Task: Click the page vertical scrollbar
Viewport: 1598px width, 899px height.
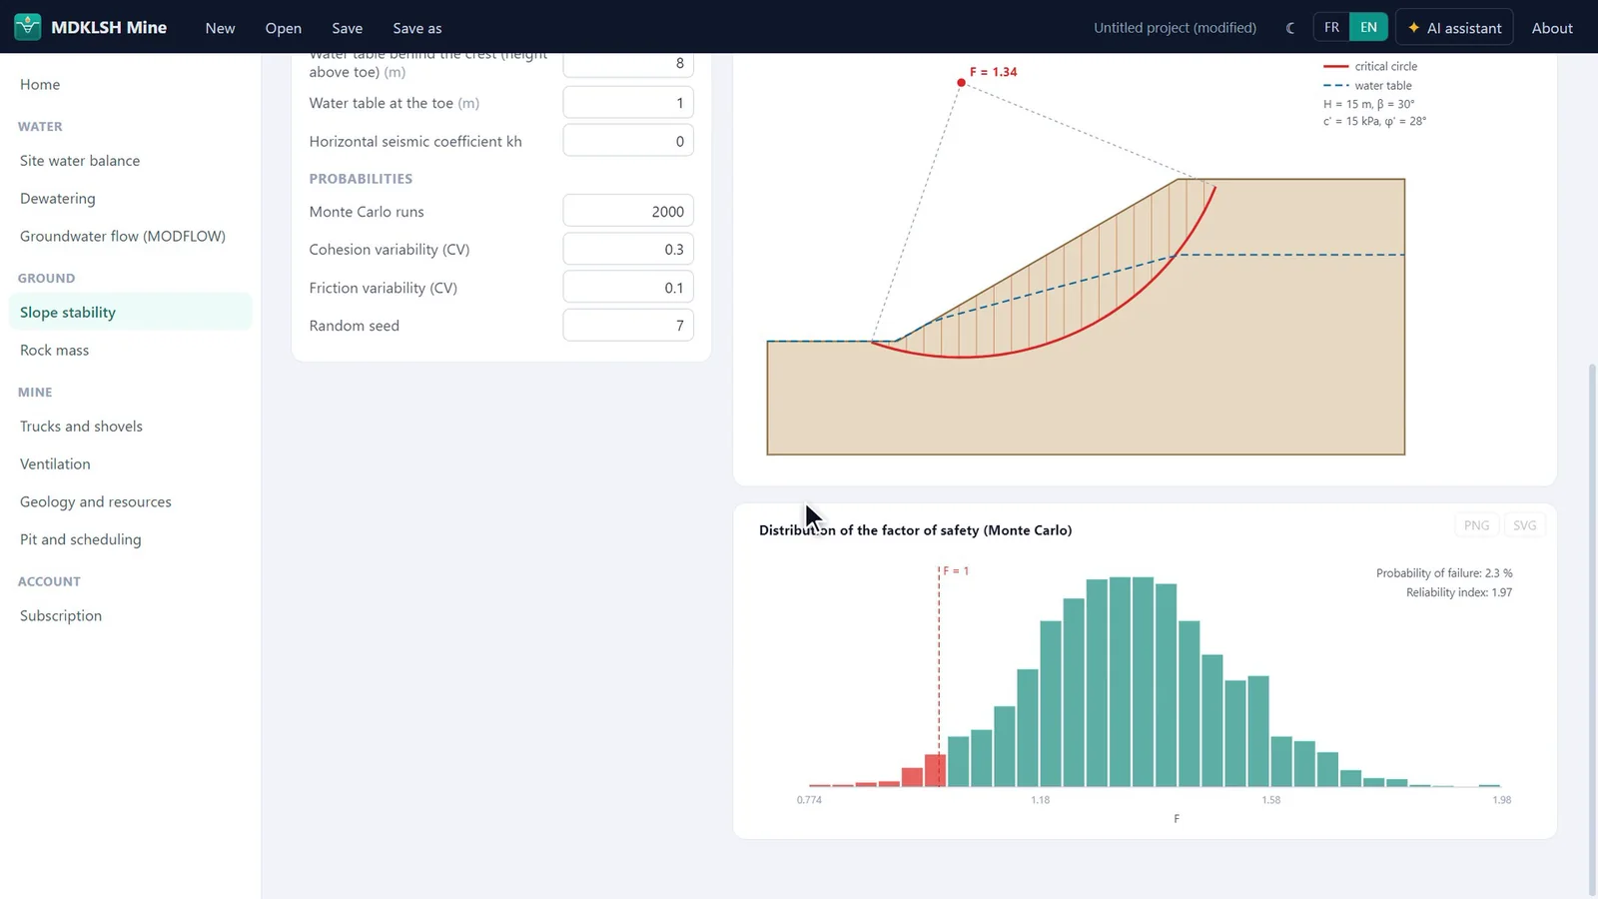Action: (x=1592, y=629)
